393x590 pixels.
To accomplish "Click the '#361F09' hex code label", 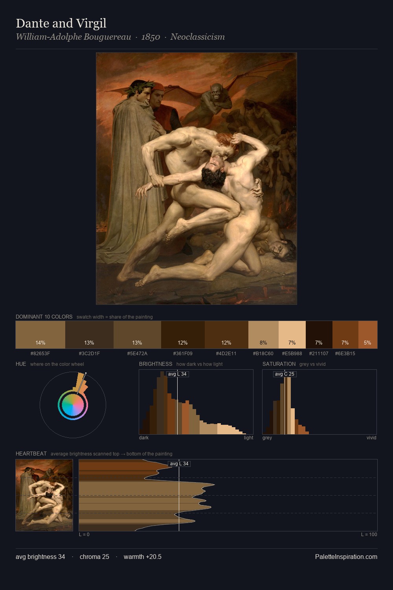I will [x=183, y=353].
